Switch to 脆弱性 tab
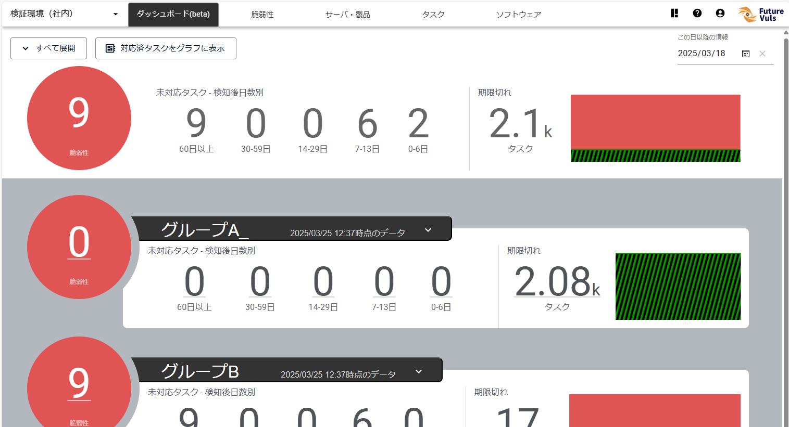789x427 pixels. [x=262, y=15]
